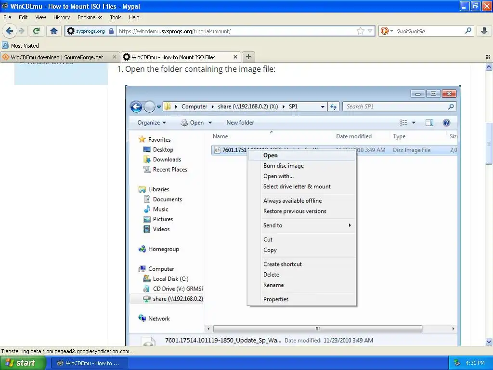Toggle the preview pane icon
Screen dimensions: 493x370
point(429,123)
